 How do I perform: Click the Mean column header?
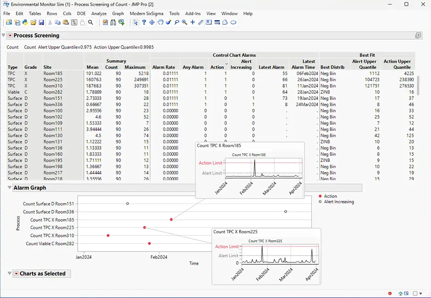pyautogui.click(x=93, y=67)
